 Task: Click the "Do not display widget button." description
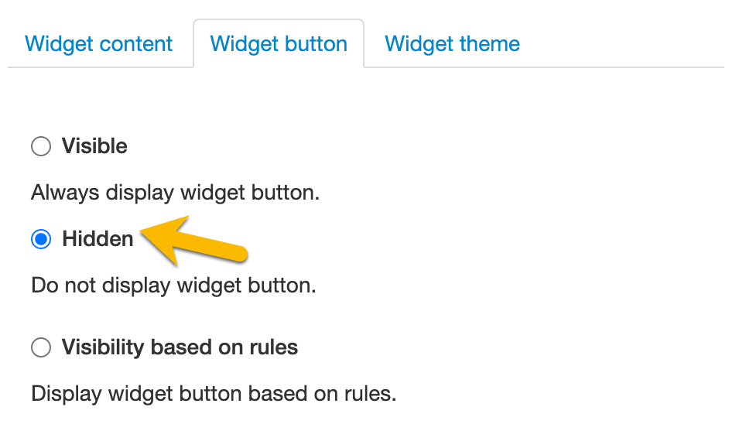click(173, 286)
